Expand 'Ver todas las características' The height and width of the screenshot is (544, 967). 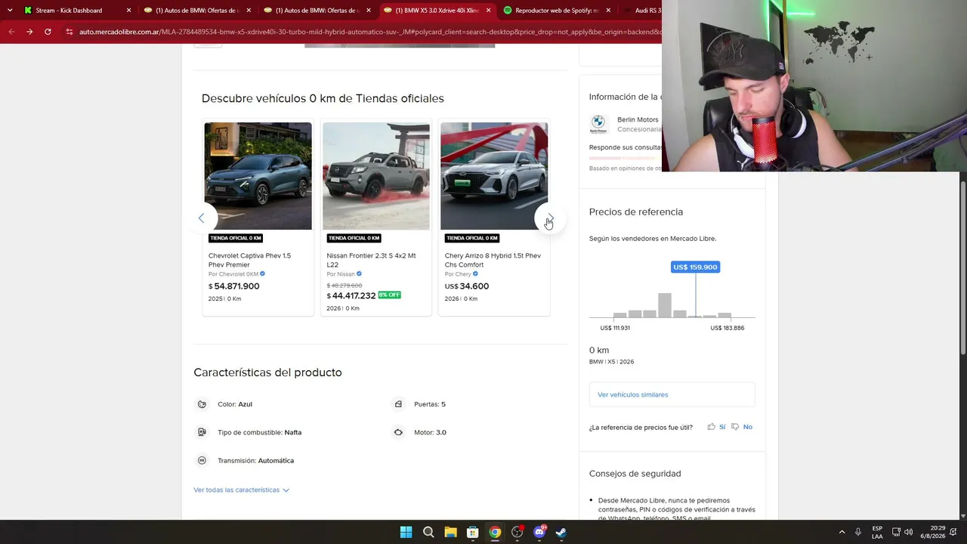pos(241,490)
